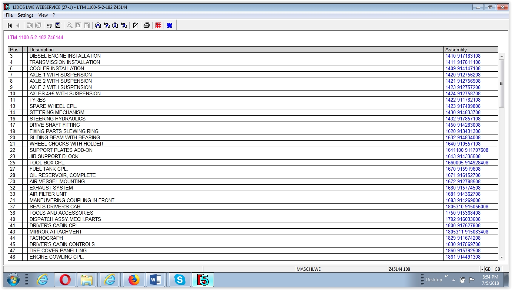Open the file explorer taskbar icon
512x290 pixels.
pos(87,280)
